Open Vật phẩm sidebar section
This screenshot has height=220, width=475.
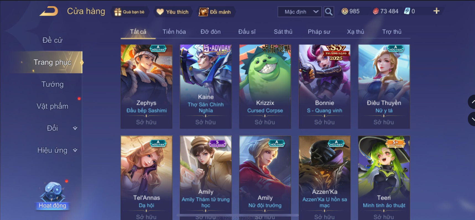(52, 106)
